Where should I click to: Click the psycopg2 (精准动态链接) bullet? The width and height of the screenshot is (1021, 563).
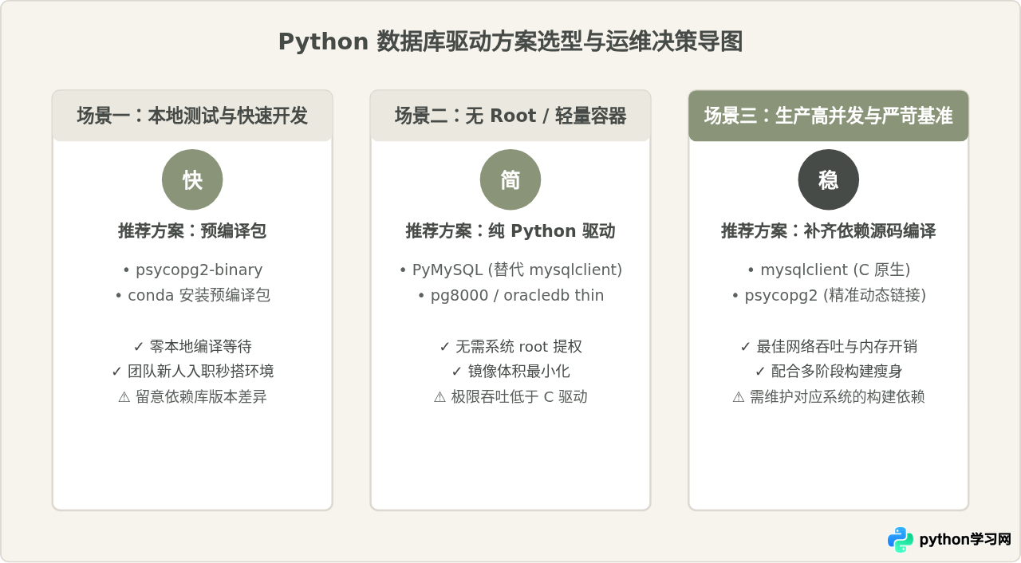pyautogui.click(x=829, y=295)
